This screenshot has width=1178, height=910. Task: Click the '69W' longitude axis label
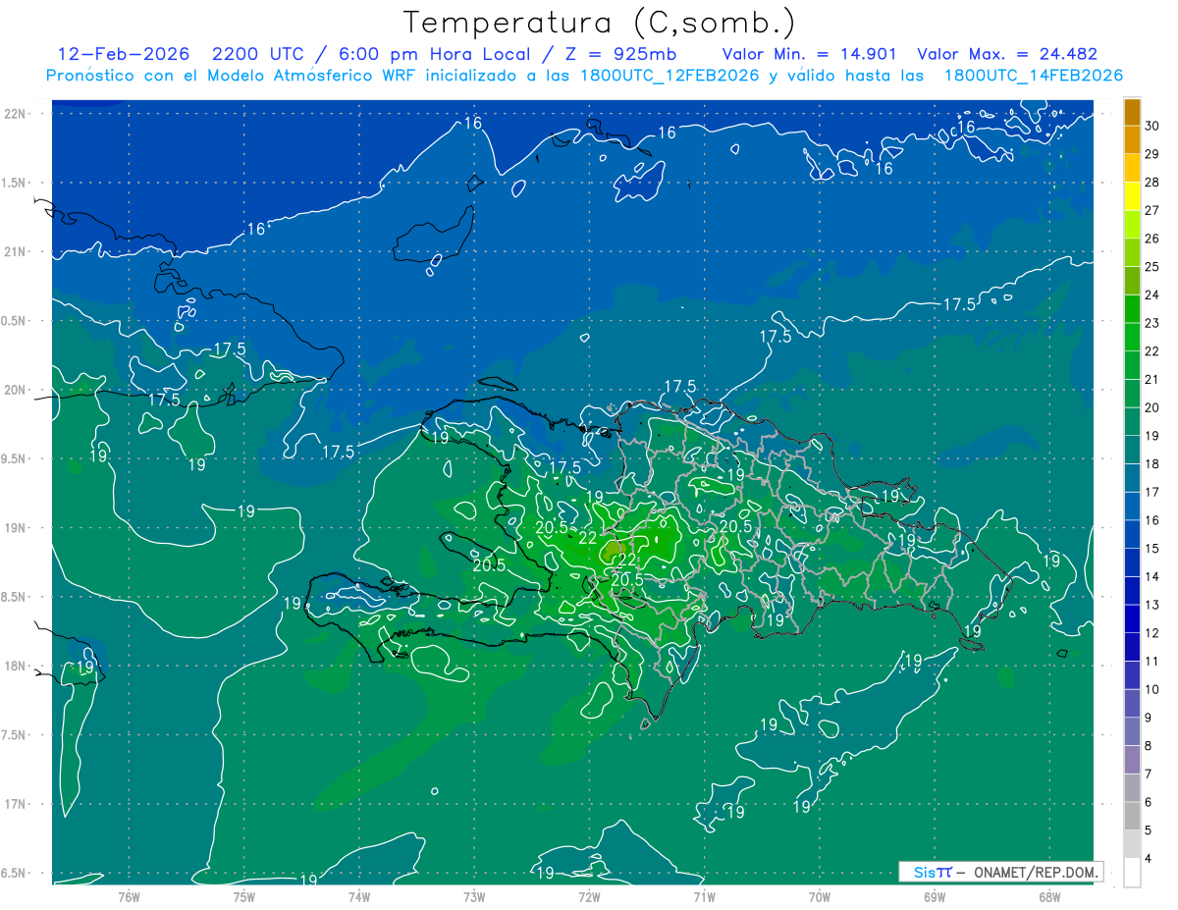pyautogui.click(x=935, y=896)
